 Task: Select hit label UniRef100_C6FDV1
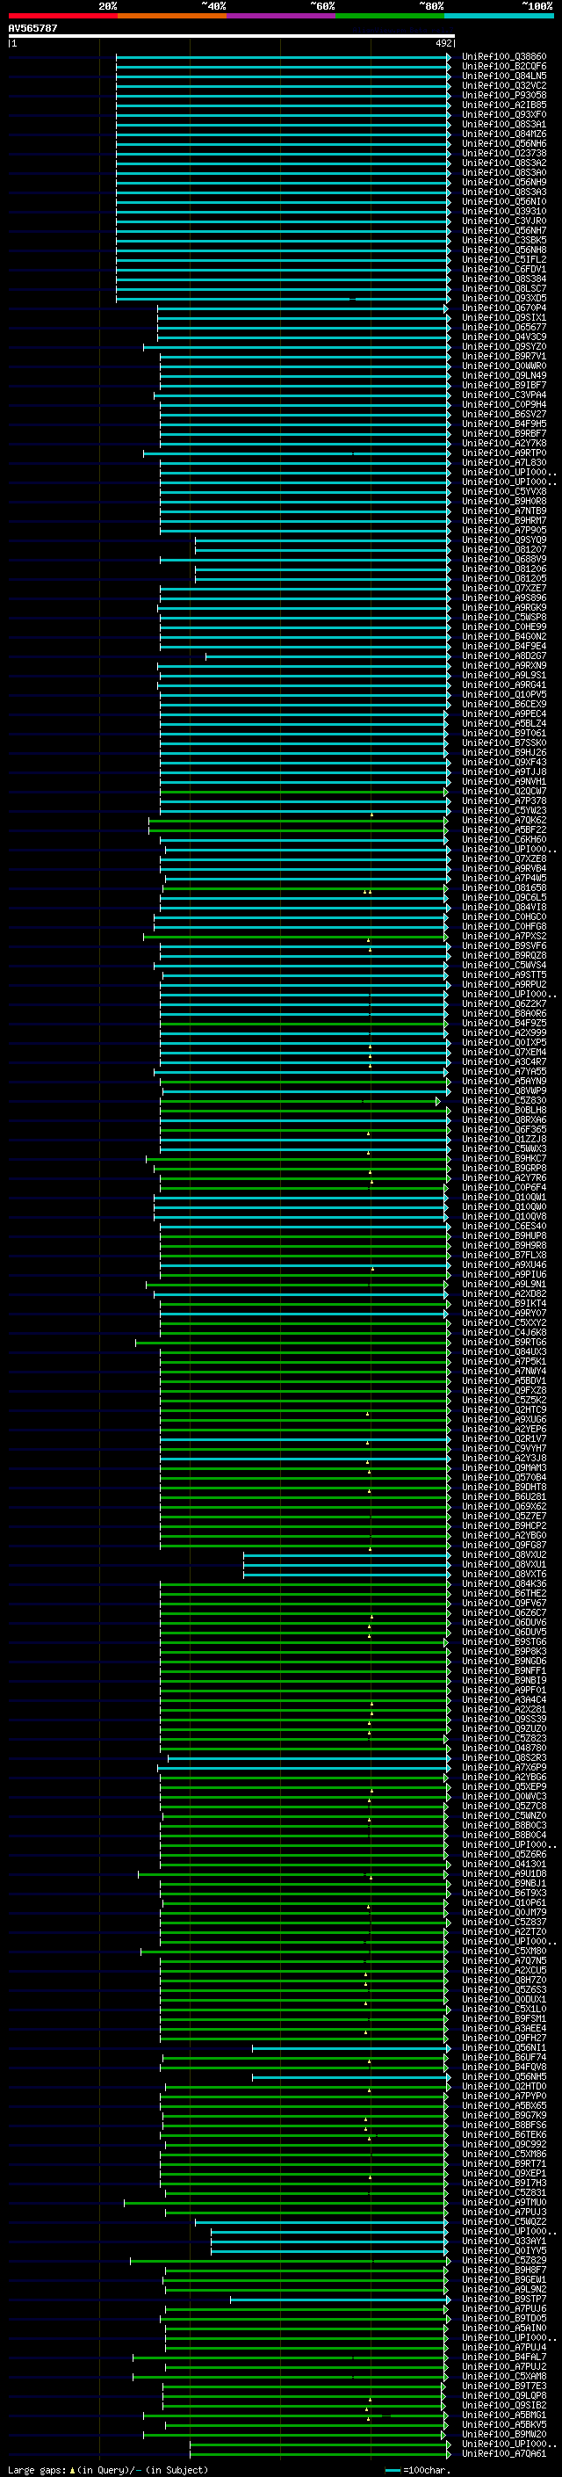coord(504,269)
